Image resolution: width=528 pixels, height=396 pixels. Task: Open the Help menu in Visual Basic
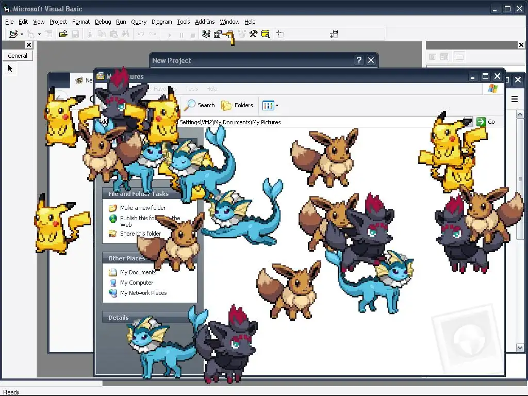250,22
